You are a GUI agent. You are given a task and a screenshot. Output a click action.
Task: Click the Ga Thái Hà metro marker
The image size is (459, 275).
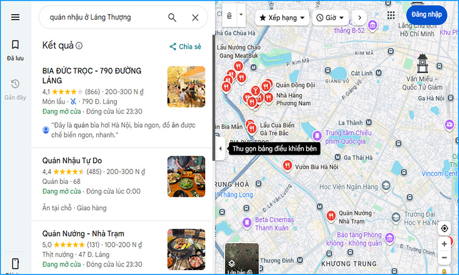[337, 157]
